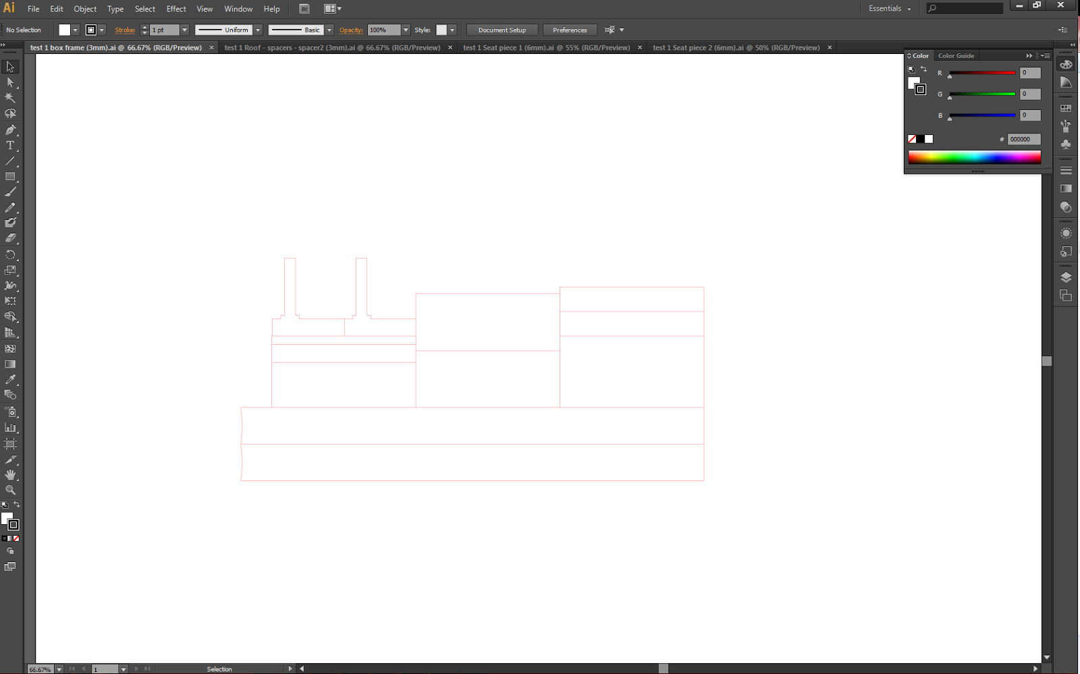
Task: Select the Selection tool
Action: tap(10, 67)
